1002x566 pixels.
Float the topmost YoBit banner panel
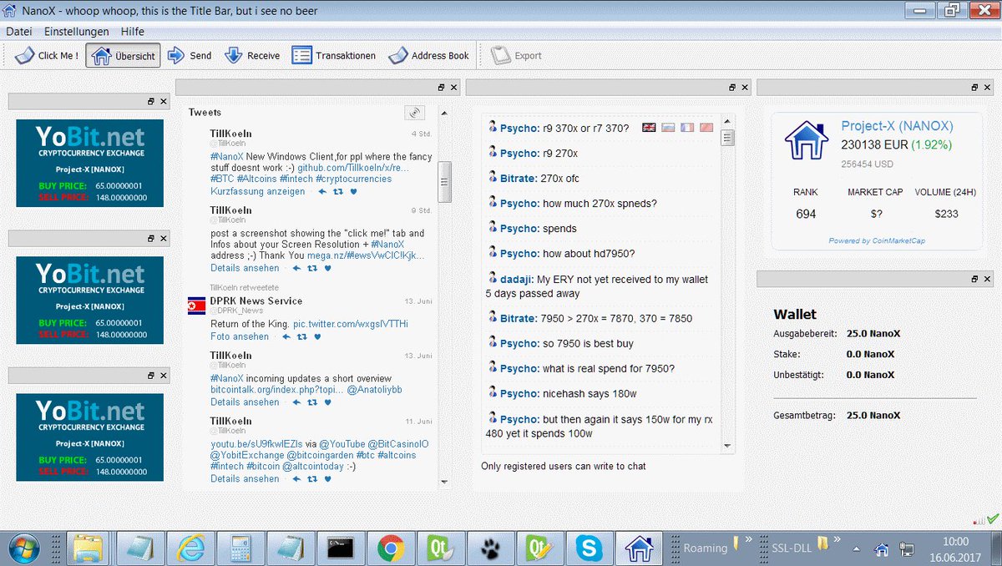click(x=151, y=101)
